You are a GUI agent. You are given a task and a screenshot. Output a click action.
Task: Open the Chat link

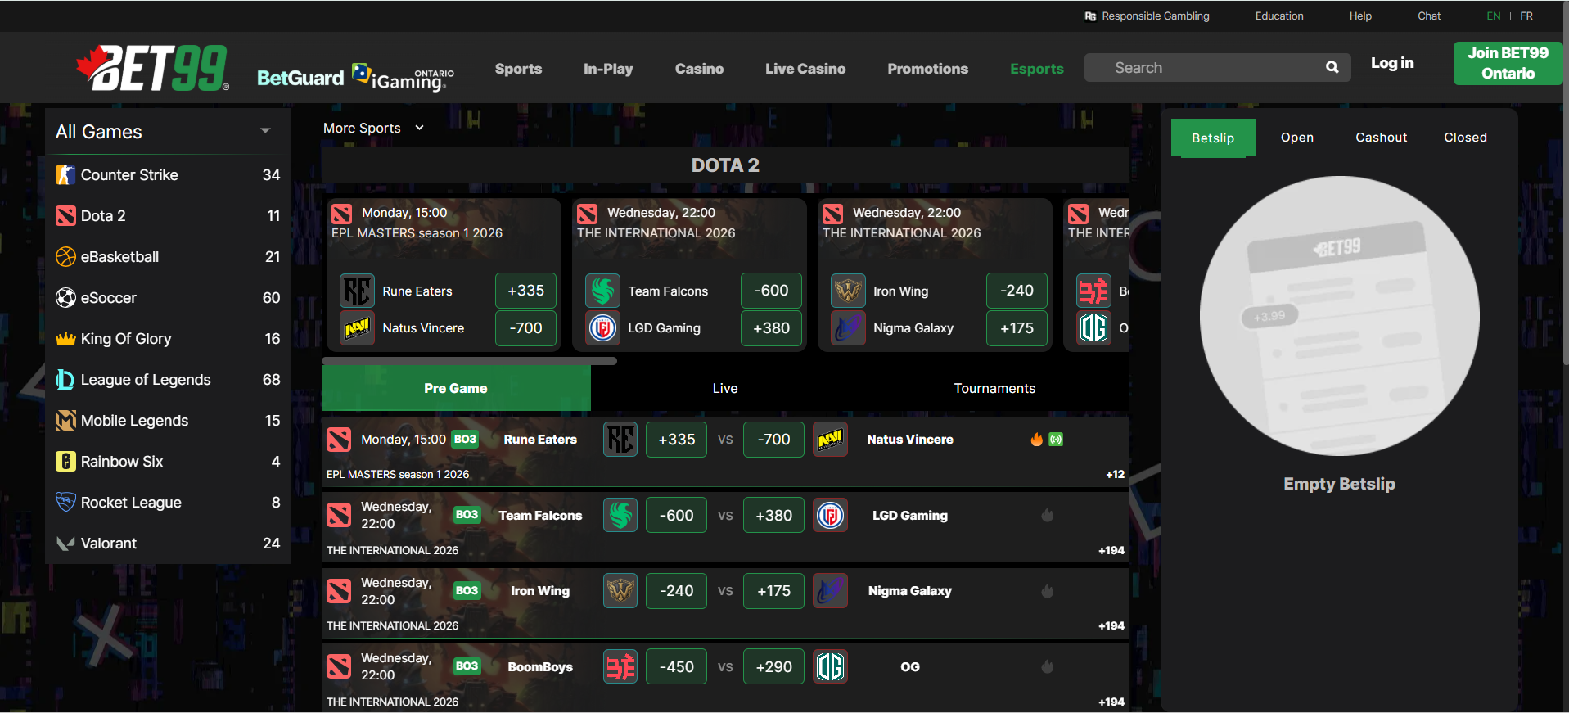coord(1429,16)
